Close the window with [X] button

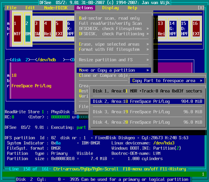pyautogui.click(x=201, y=8)
